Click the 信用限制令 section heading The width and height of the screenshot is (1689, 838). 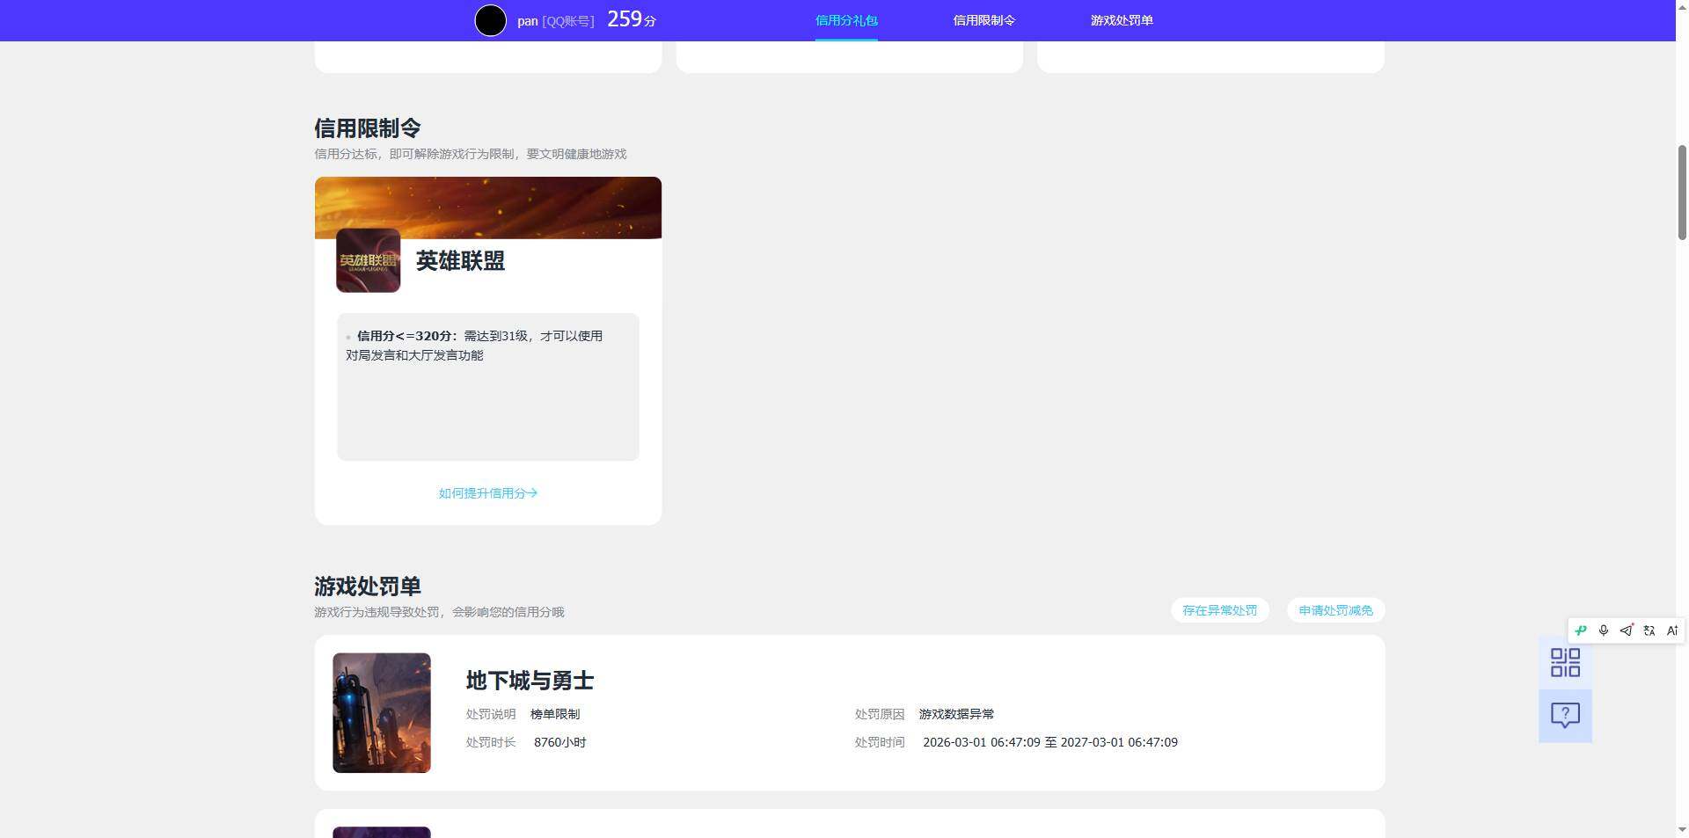[368, 128]
